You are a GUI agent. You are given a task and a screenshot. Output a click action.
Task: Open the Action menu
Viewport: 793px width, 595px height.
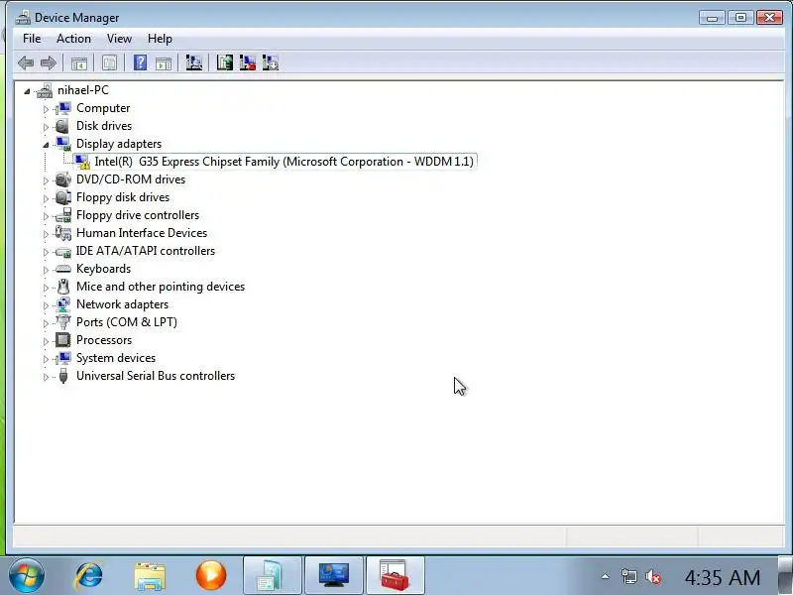(x=73, y=39)
